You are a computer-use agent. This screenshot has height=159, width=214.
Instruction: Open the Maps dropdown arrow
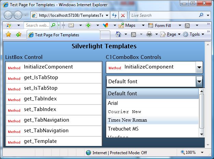[x=143, y=25]
